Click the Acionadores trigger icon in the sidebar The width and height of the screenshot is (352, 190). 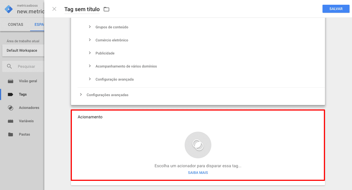point(11,108)
